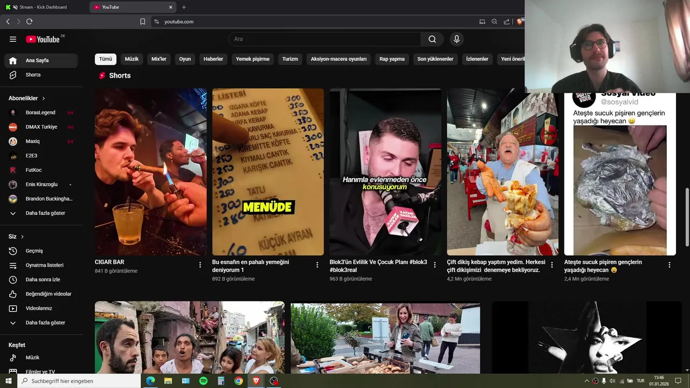Expand subscriptions with first 'Daha fazla göster'
This screenshot has width=690, height=388.
click(x=41, y=213)
